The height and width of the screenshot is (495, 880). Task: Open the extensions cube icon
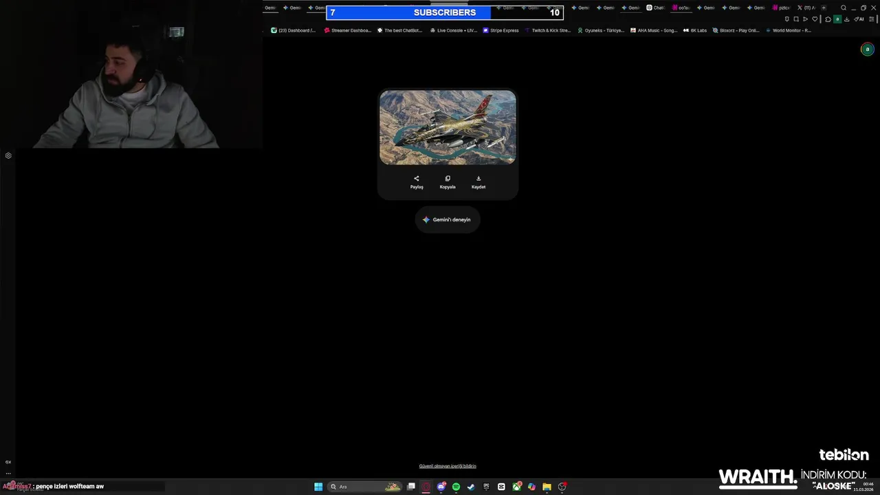pyautogui.click(x=828, y=19)
